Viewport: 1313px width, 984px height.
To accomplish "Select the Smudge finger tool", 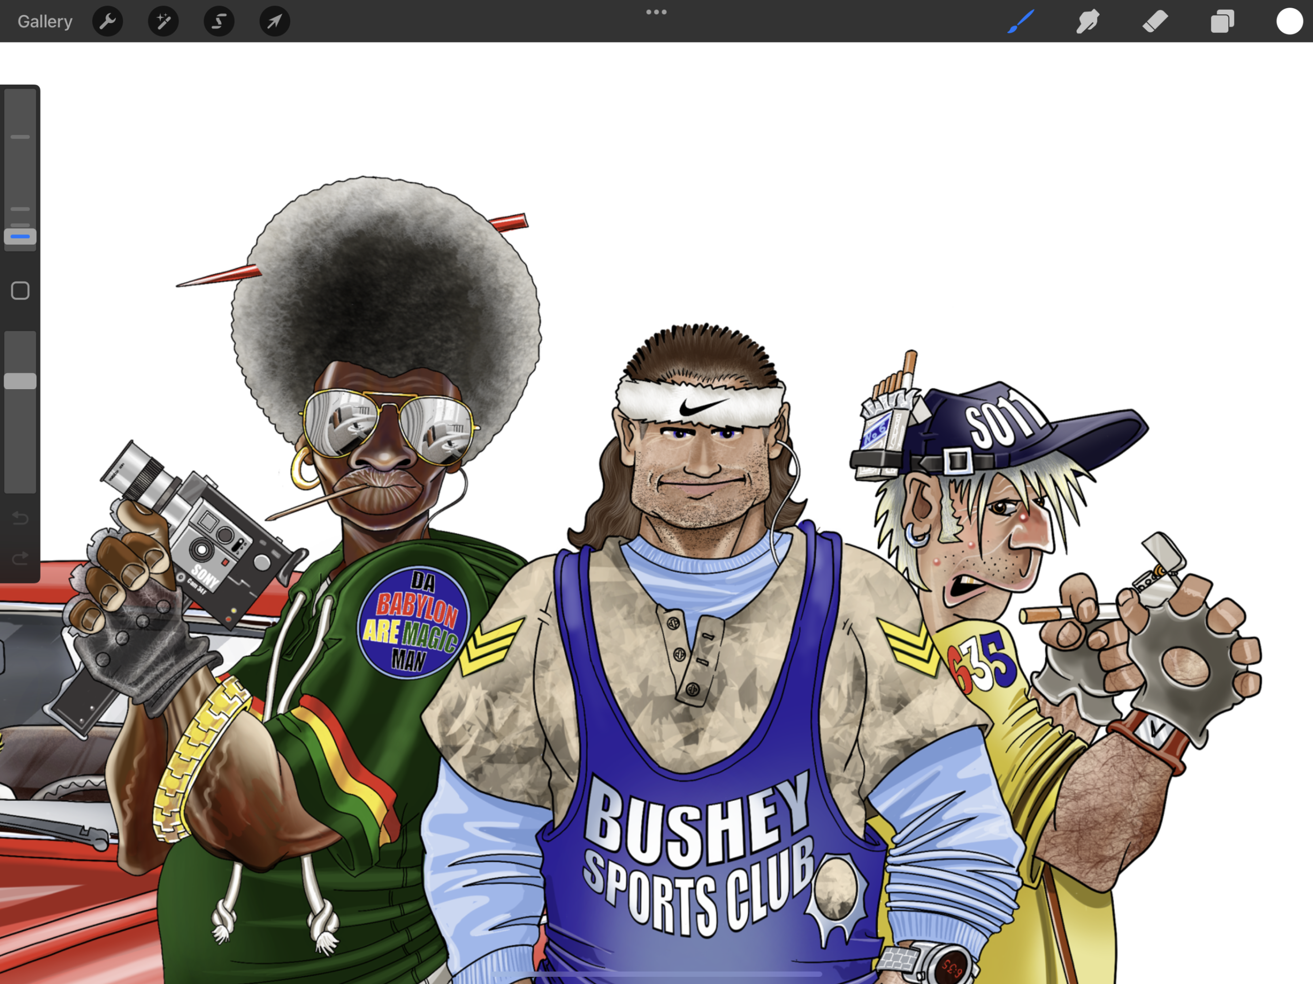I will click(1087, 22).
